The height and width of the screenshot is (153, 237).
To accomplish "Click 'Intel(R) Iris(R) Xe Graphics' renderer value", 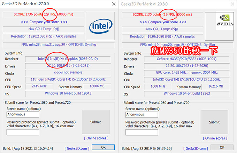I will pyautogui.click(x=68, y=59).
